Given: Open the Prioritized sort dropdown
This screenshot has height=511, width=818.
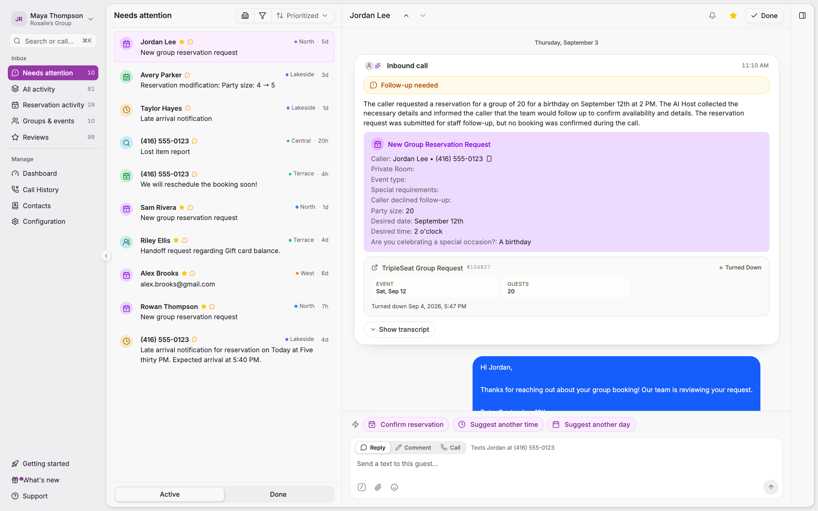Looking at the screenshot, I should point(302,16).
